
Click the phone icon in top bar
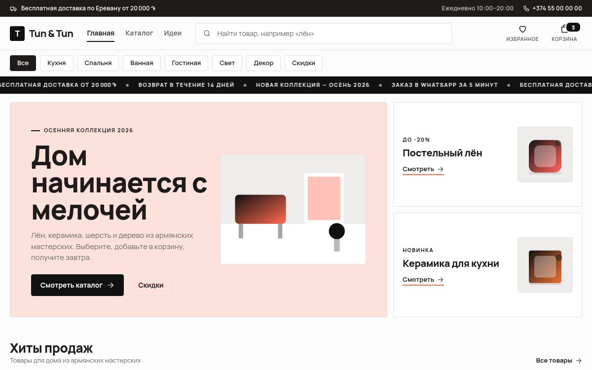coord(526,8)
